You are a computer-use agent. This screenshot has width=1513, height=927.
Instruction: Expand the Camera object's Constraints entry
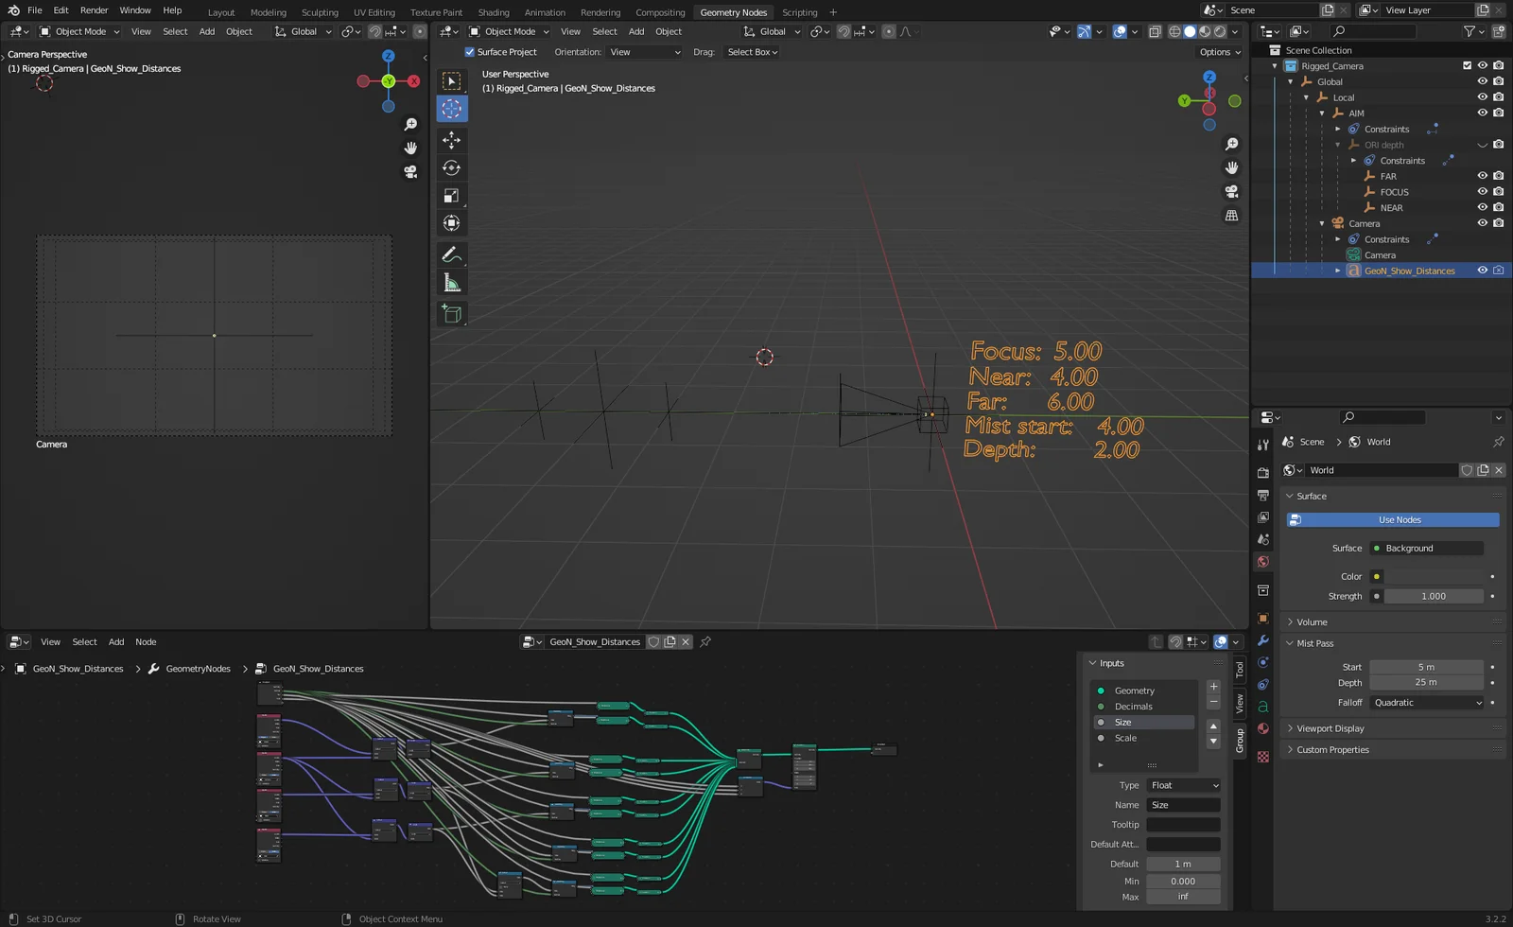coord(1338,239)
